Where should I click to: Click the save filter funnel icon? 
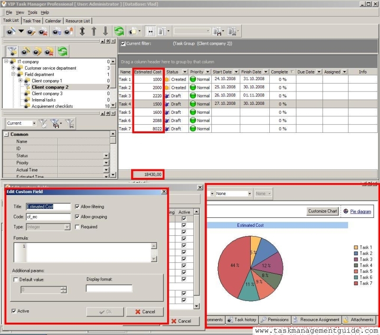(55, 123)
